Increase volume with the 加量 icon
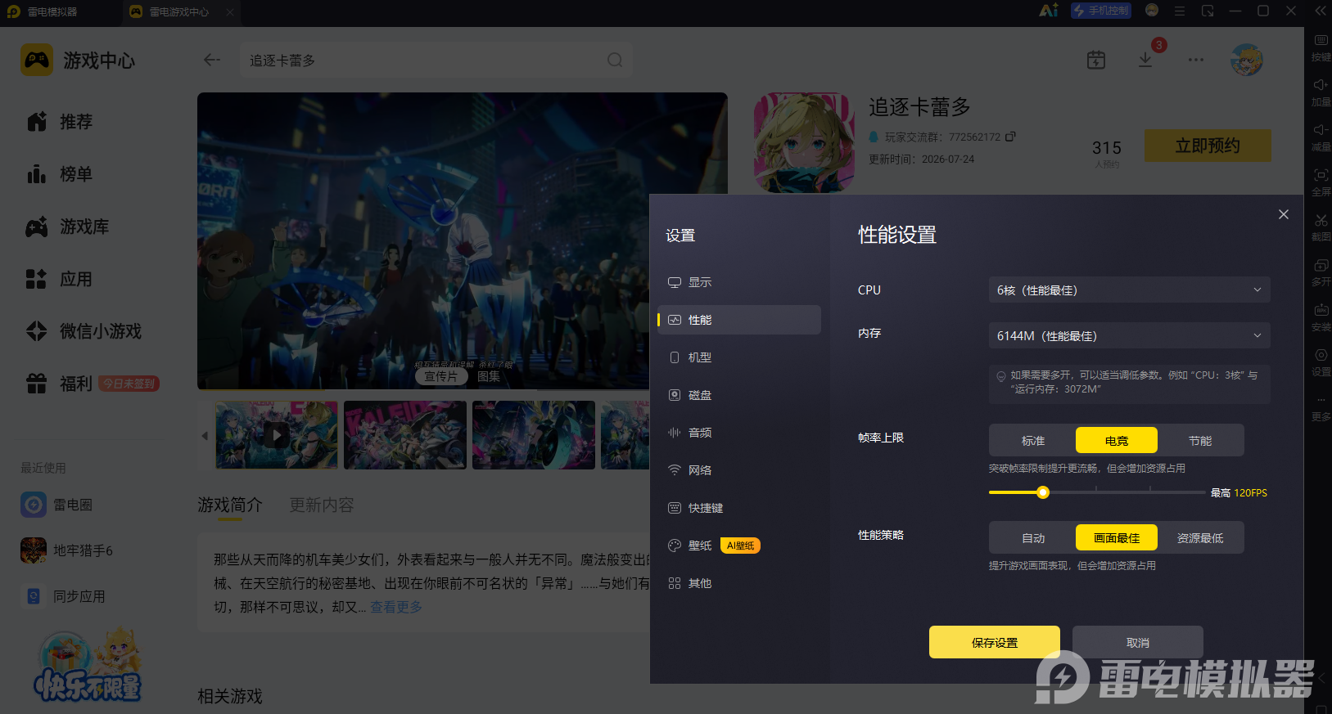Image resolution: width=1332 pixels, height=714 pixels. pyautogui.click(x=1321, y=92)
